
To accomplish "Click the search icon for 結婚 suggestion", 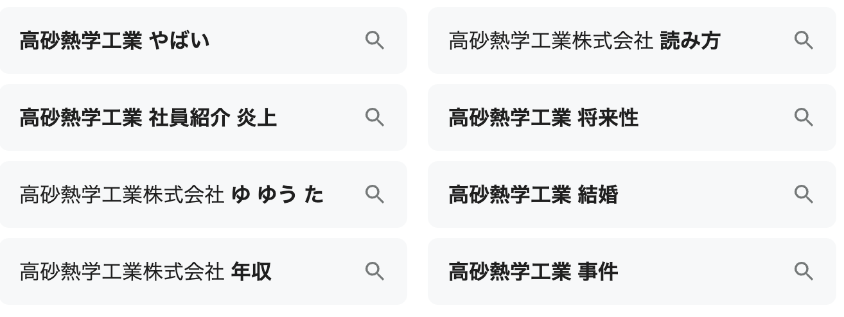I will click(804, 194).
